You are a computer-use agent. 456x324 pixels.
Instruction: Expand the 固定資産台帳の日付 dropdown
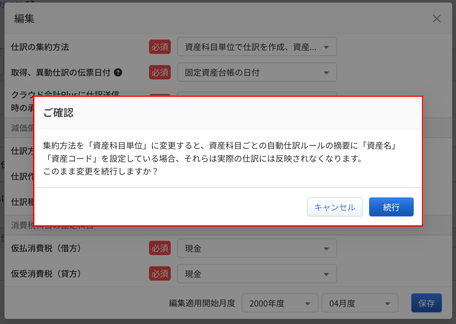coord(257,72)
